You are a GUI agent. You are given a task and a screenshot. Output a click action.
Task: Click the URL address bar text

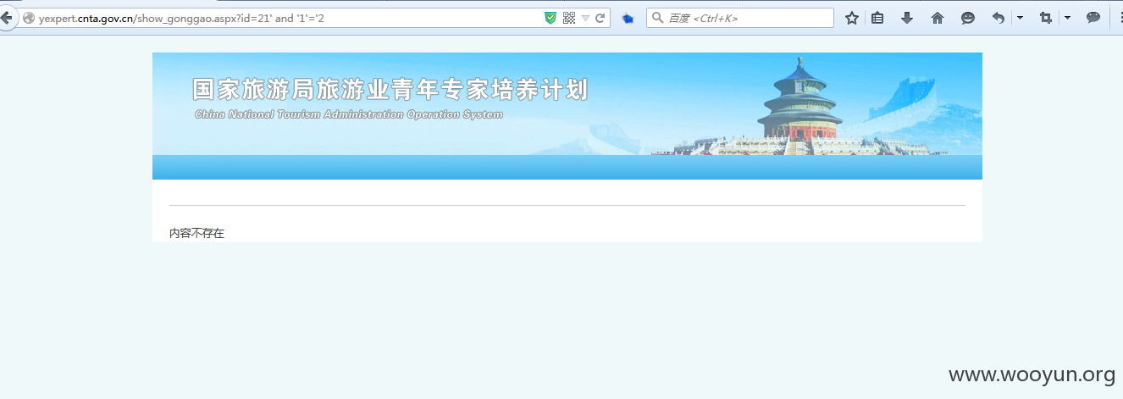181,18
